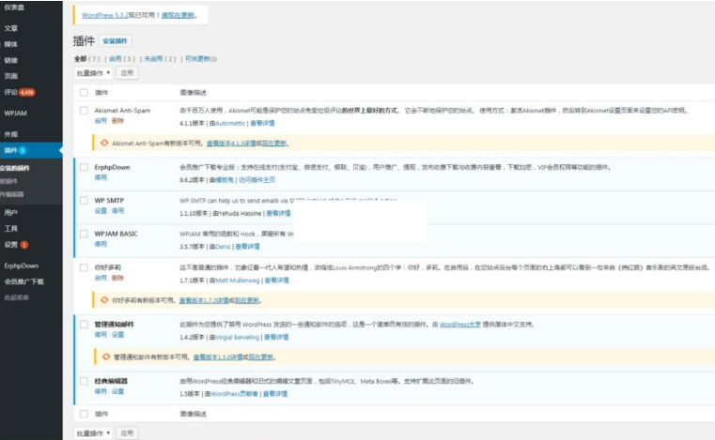The height and width of the screenshot is (440, 715).
Task: Click the Virgial Berveling author link
Action: tap(237, 338)
